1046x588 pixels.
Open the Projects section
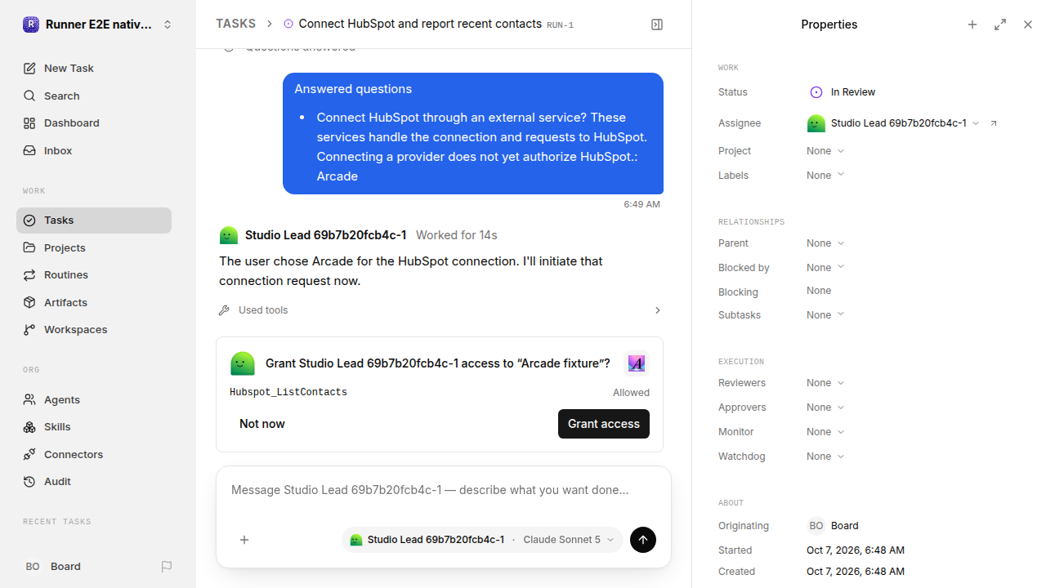(x=94, y=247)
